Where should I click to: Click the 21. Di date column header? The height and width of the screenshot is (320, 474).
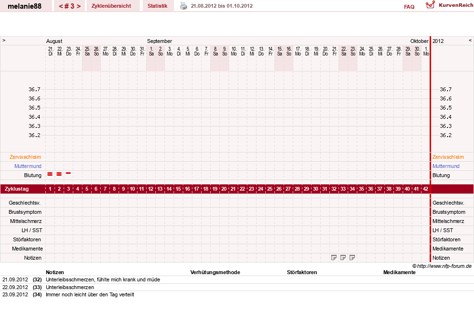51,51
